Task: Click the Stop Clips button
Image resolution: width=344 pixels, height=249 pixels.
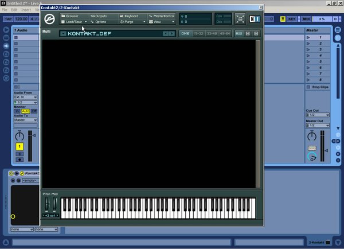Action: tap(318, 87)
